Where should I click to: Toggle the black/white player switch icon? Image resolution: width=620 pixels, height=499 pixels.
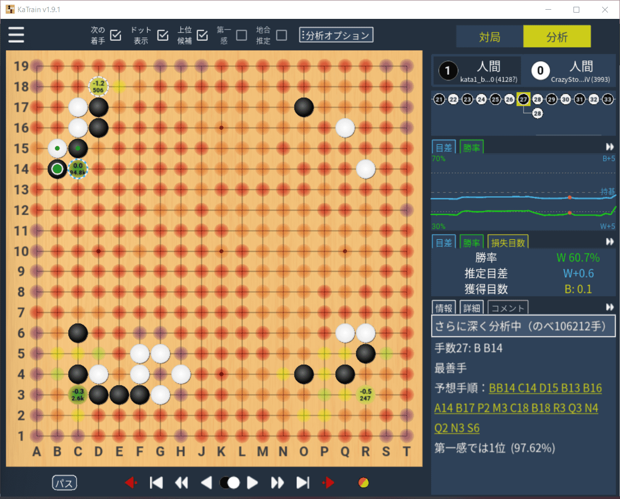point(230,483)
